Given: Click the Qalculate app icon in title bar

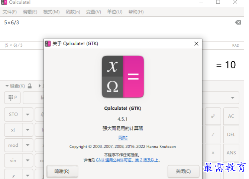Looking at the screenshot, I should (x=4, y=2).
